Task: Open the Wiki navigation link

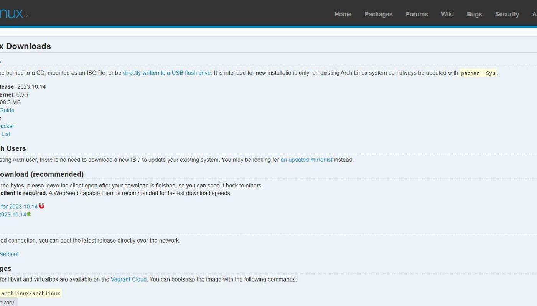Action: [x=447, y=14]
